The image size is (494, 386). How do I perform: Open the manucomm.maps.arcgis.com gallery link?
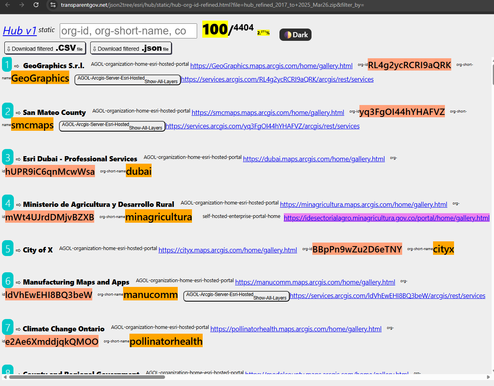tap(315, 282)
